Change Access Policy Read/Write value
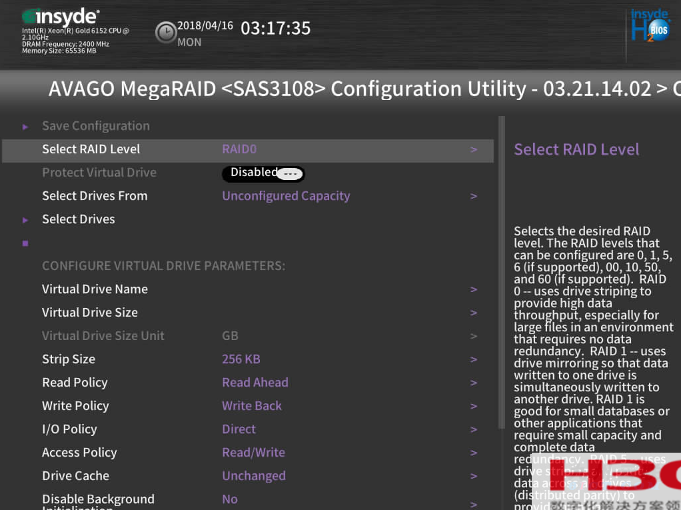Viewport: 681px width, 510px height. 254,452
